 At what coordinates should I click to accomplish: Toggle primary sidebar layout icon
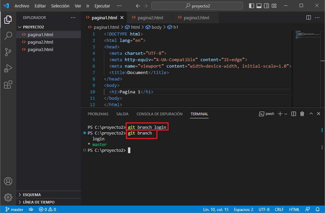click(x=252, y=6)
